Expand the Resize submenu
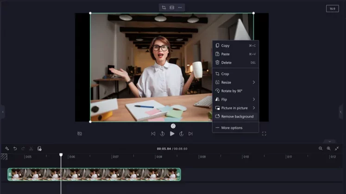This screenshot has height=194, width=346. click(235, 82)
